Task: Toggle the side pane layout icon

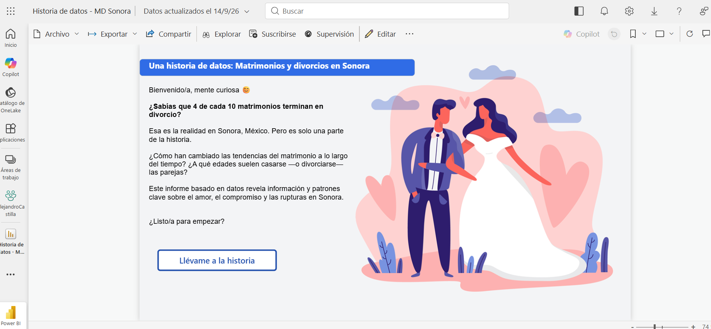Action: [579, 11]
